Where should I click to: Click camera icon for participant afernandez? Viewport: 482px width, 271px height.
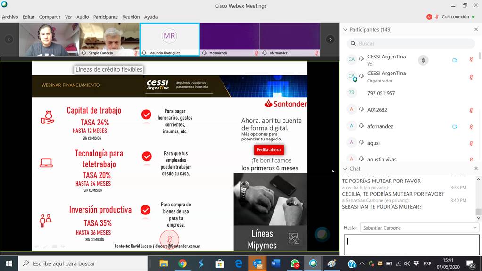pos(455,127)
